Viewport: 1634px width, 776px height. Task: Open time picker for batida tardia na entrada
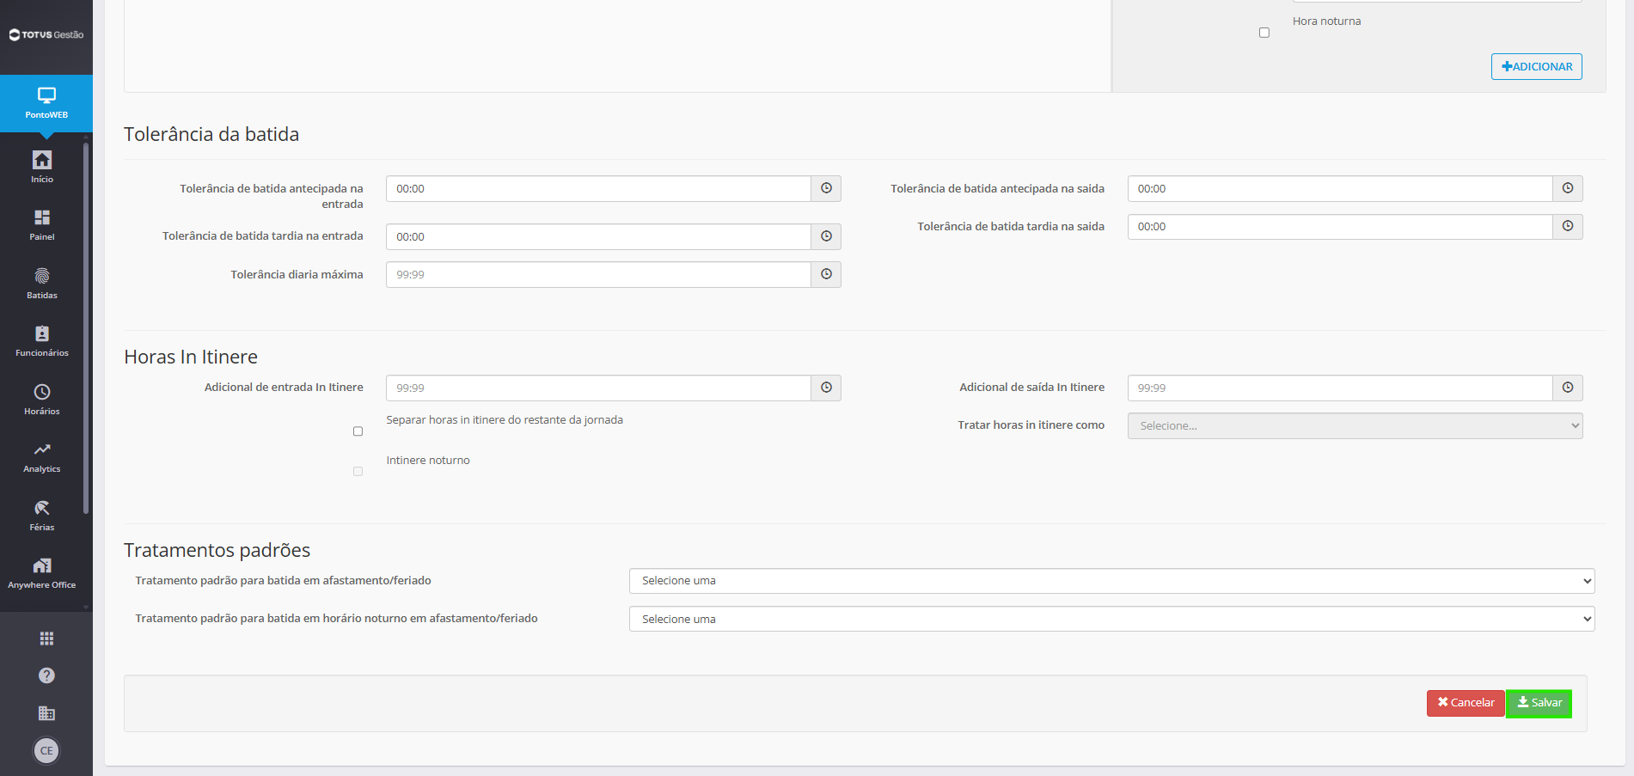[x=826, y=236]
